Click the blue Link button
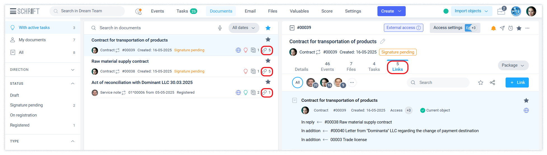The width and height of the screenshot is (547, 155). pyautogui.click(x=517, y=83)
